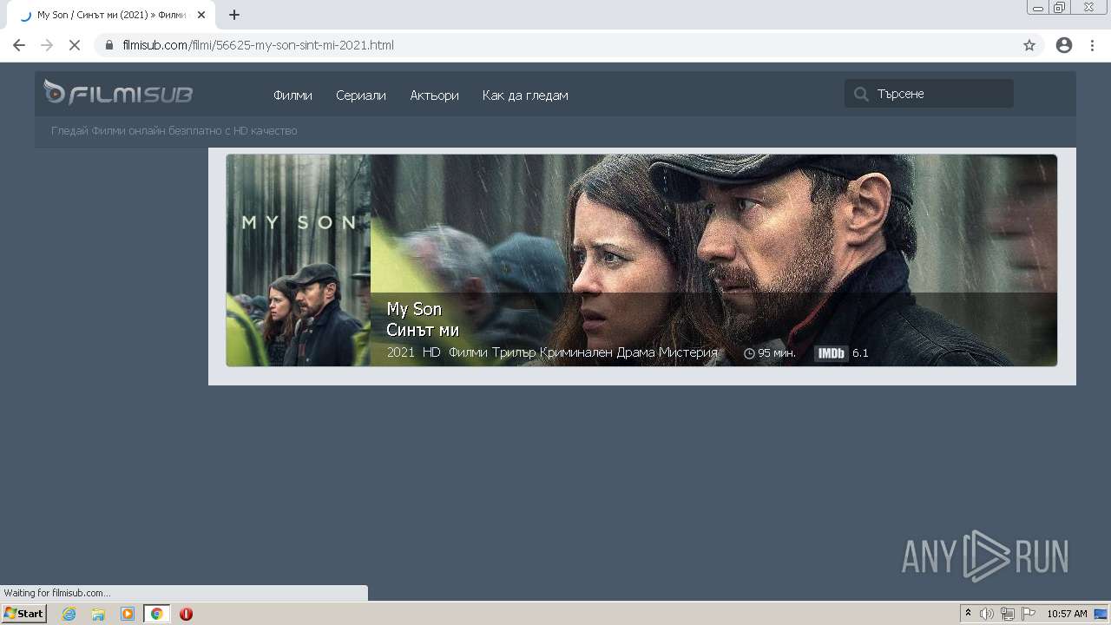Click the browser forward arrow
Viewport: 1111px width, 625px height.
pyautogui.click(x=47, y=45)
